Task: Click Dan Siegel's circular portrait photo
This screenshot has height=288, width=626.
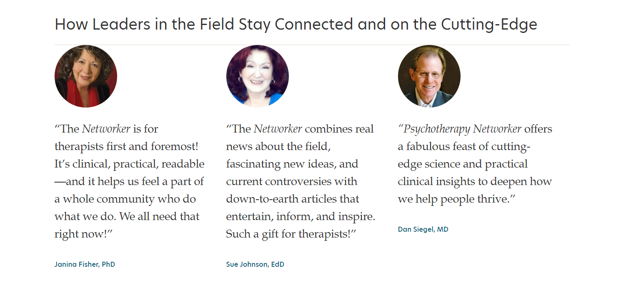Action: pos(429,76)
